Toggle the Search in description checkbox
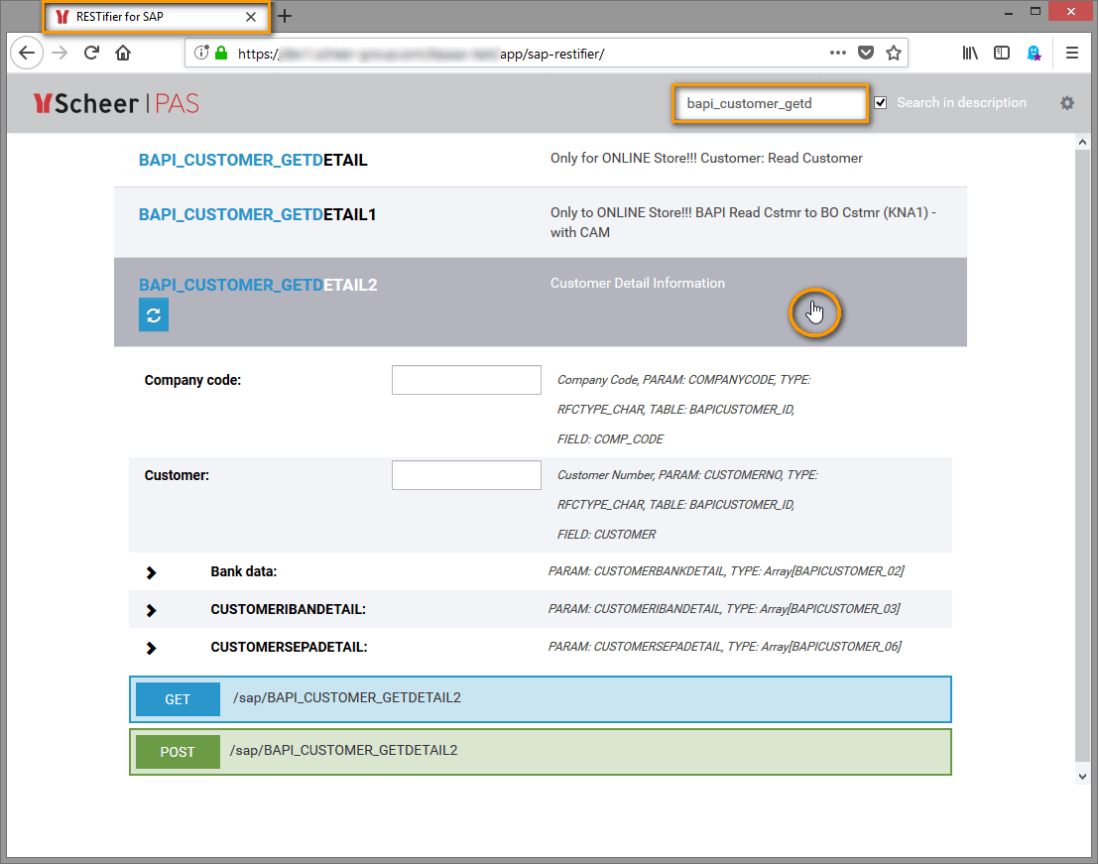Screen dimensions: 1098x864 tap(881, 103)
